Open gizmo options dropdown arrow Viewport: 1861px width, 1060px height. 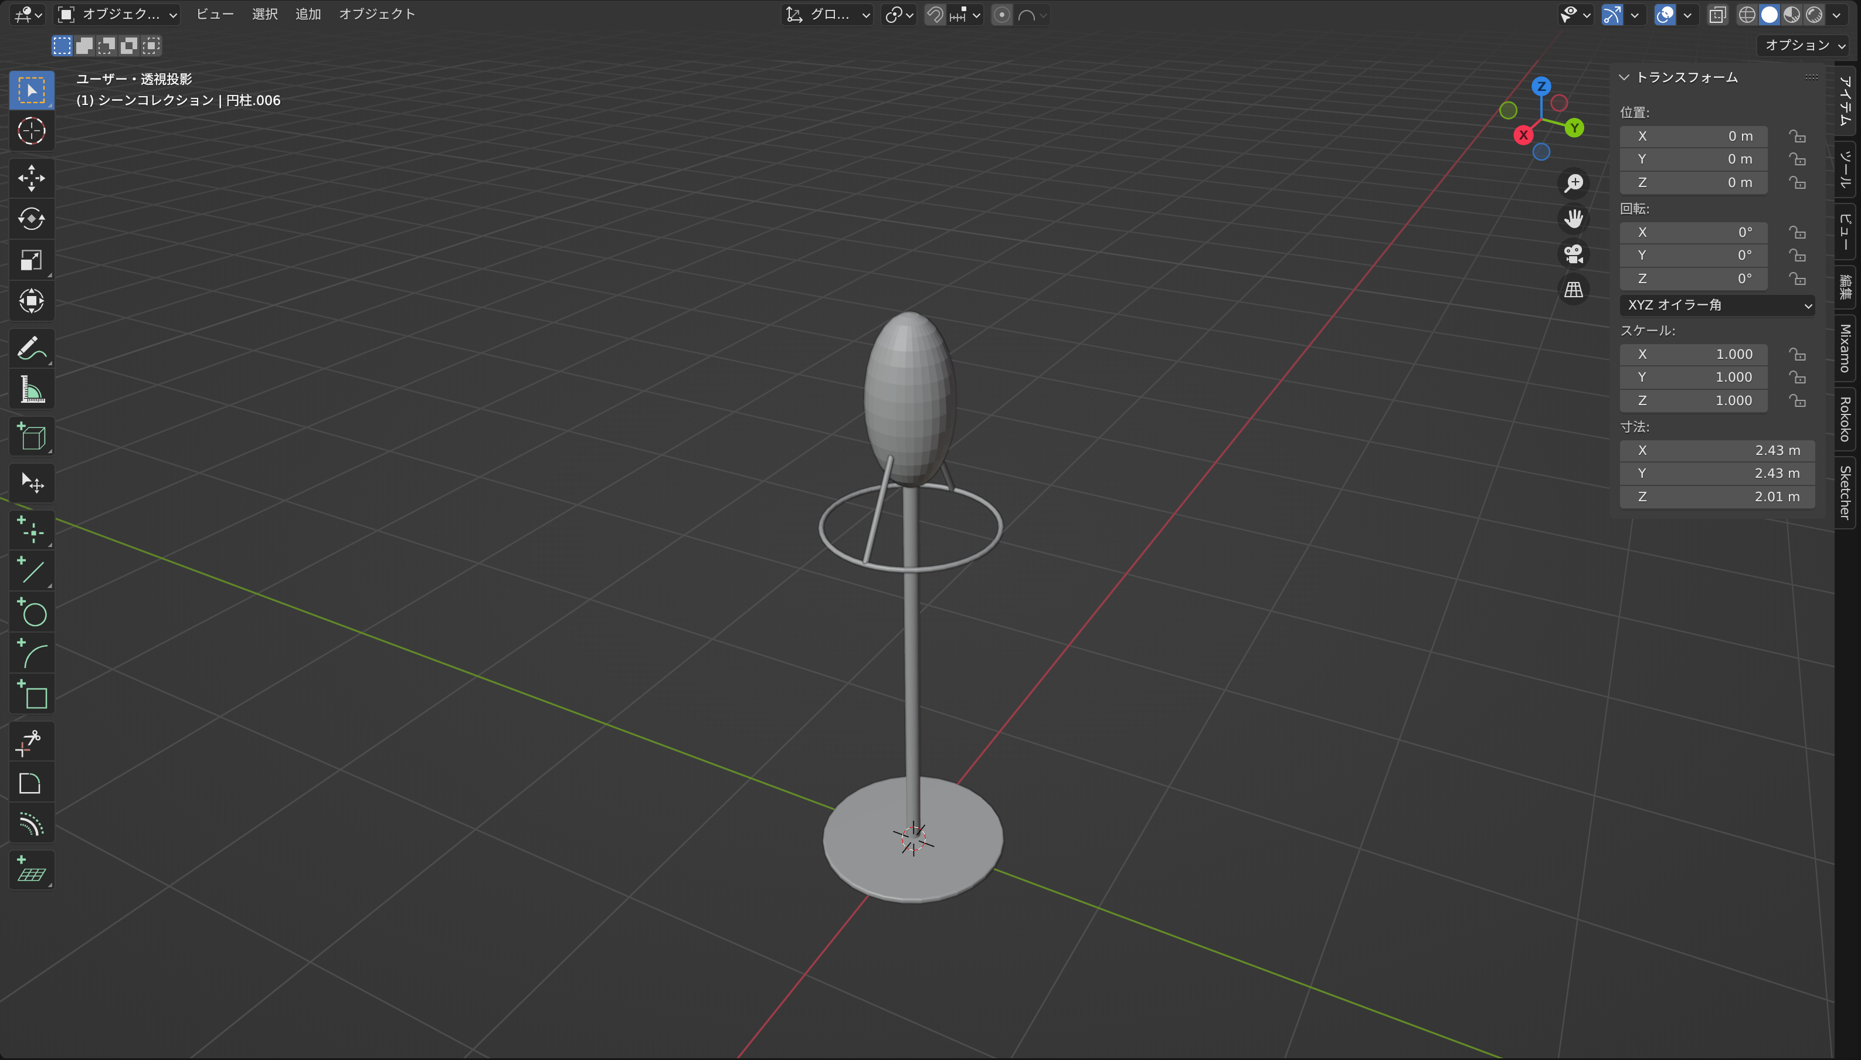[x=1635, y=15]
